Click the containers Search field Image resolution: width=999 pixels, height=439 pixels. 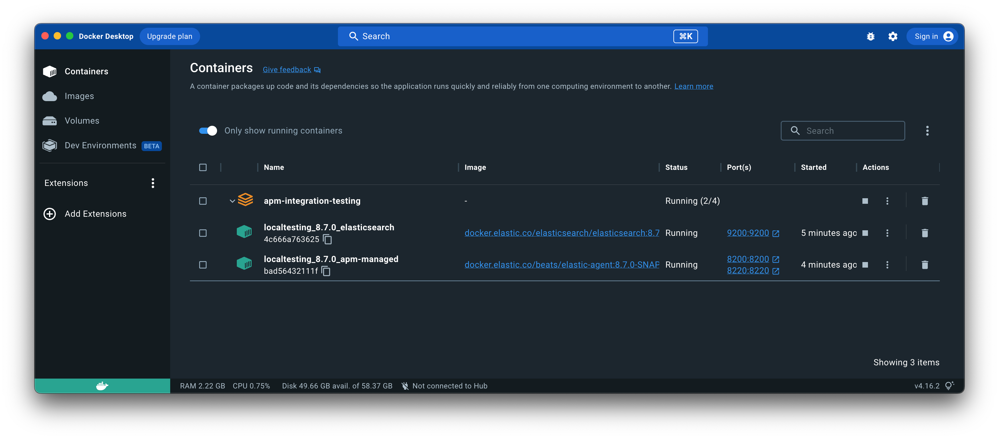coord(842,131)
